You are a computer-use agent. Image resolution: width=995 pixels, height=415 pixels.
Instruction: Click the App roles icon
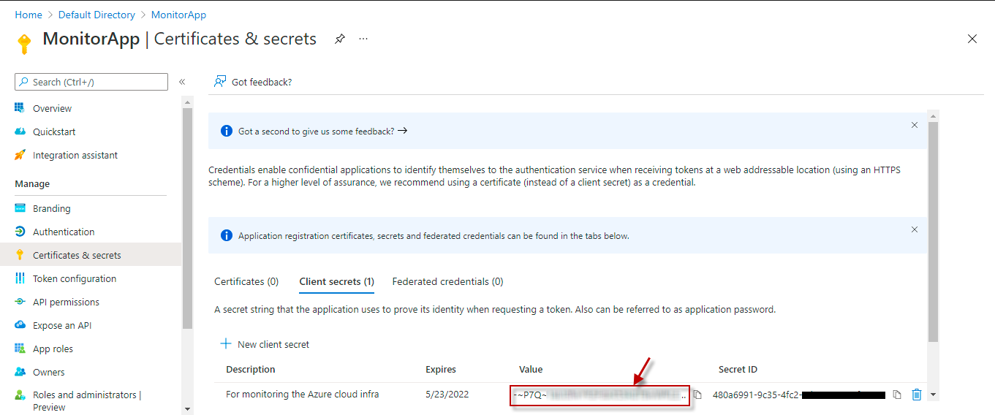(20, 349)
